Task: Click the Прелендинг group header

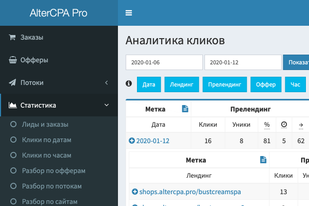Action: (x=250, y=109)
